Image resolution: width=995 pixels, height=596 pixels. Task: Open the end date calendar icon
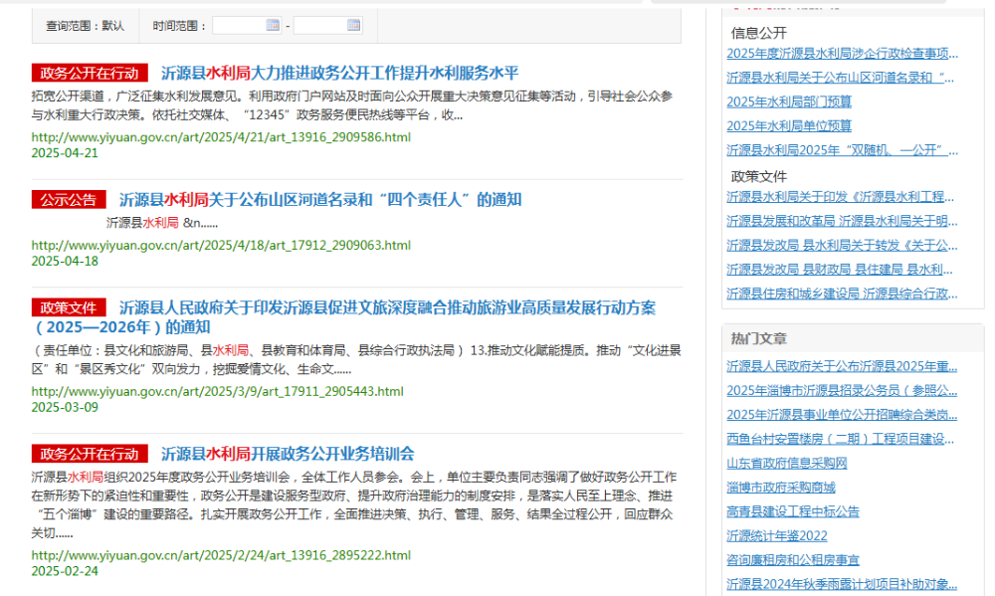(354, 25)
